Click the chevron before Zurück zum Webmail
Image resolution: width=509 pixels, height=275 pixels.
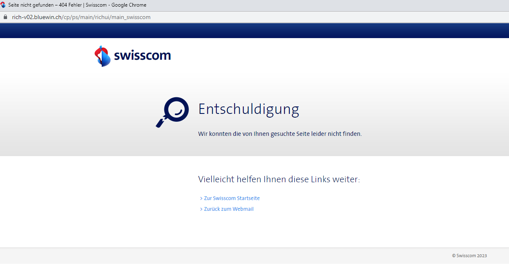[201, 209]
